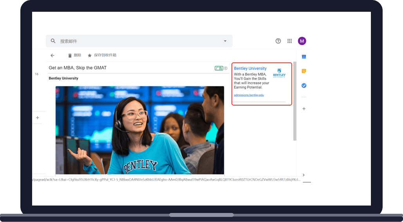The image size is (403, 222).
Task: Click subject 'Get an MBA, Skip the GMAT'
Action: [78, 68]
